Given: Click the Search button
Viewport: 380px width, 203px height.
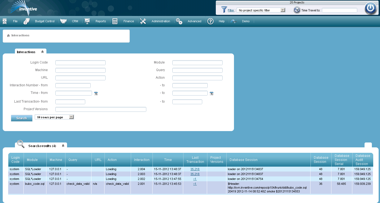Looking at the screenshot, I should [21, 118].
